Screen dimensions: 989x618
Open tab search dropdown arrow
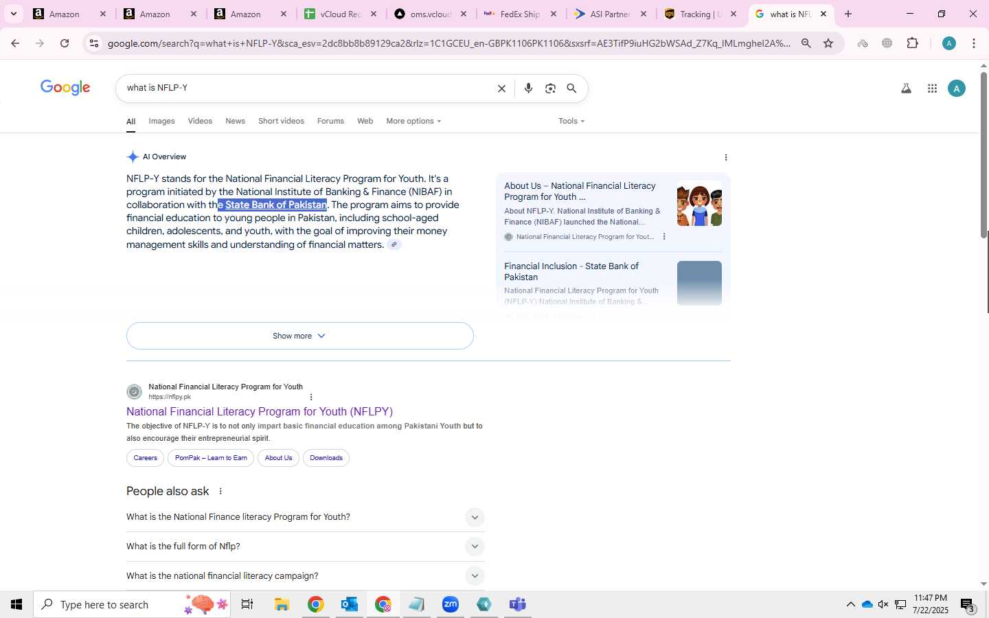point(13,14)
